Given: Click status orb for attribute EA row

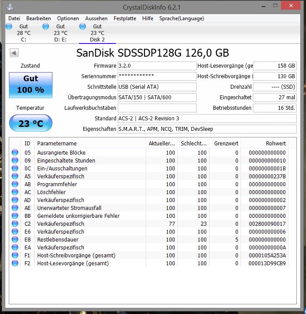Looking at the screenshot, I should (15, 247).
